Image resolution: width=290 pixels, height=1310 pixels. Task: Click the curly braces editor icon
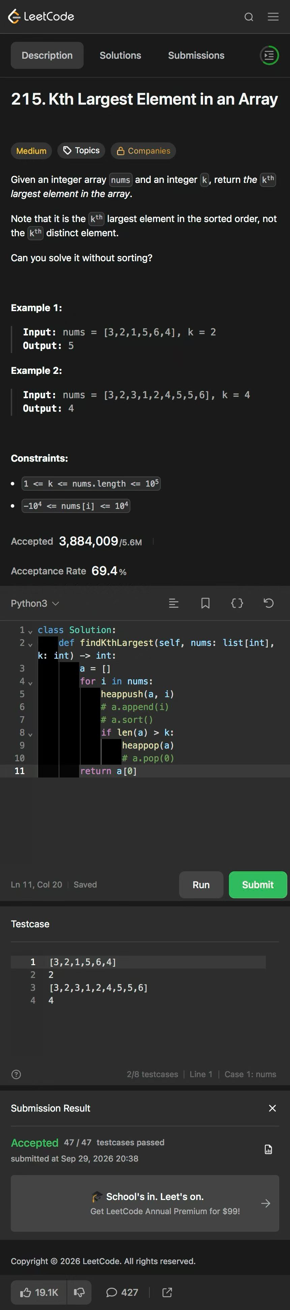[x=237, y=603]
